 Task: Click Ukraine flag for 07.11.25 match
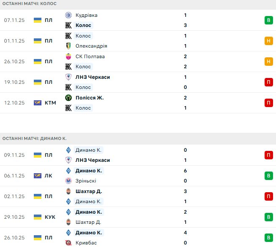tap(38, 20)
